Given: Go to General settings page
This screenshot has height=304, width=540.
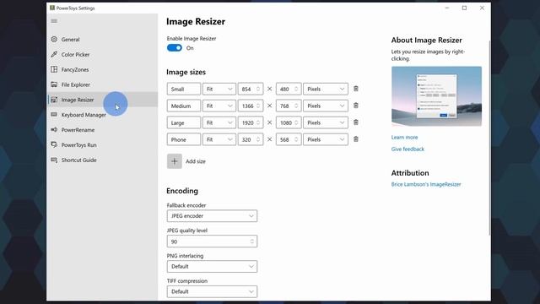Looking at the screenshot, I should 102,40.
